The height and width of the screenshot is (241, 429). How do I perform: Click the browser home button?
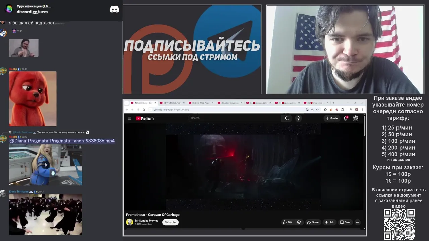click(x=144, y=109)
